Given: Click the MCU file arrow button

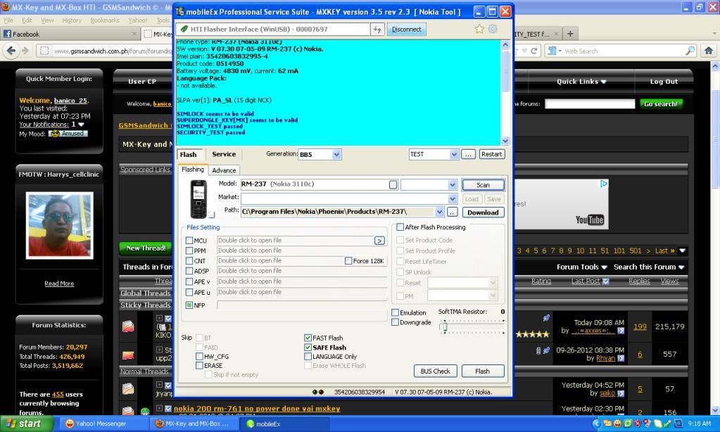Looking at the screenshot, I should 379,241.
